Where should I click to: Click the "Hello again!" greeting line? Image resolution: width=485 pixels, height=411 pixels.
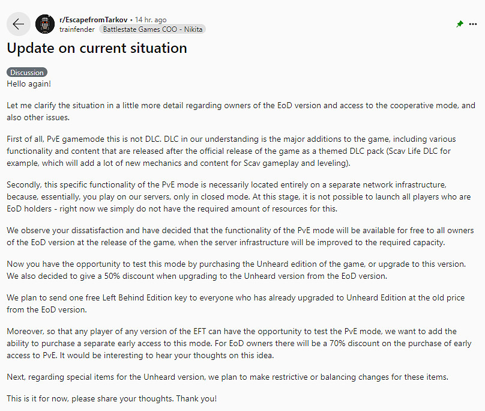coord(29,84)
